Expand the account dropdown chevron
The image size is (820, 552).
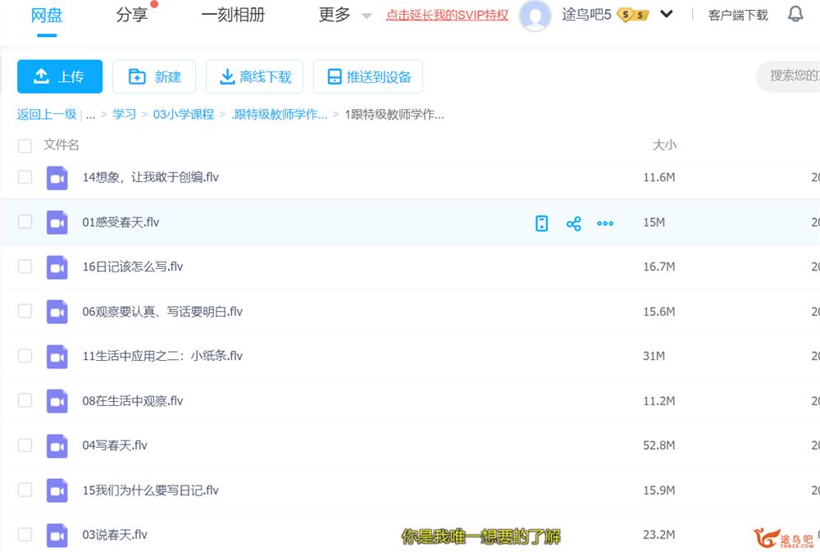click(x=666, y=14)
